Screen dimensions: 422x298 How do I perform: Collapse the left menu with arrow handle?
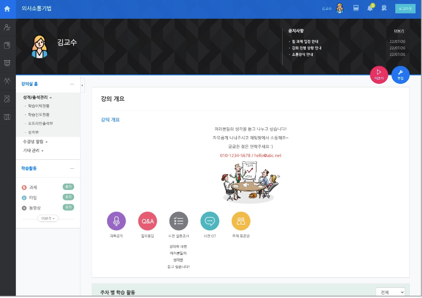[83, 85]
